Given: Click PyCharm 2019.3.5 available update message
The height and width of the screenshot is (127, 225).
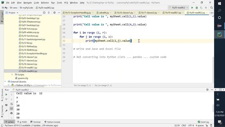Looking at the screenshot, I should (x=31, y=126).
